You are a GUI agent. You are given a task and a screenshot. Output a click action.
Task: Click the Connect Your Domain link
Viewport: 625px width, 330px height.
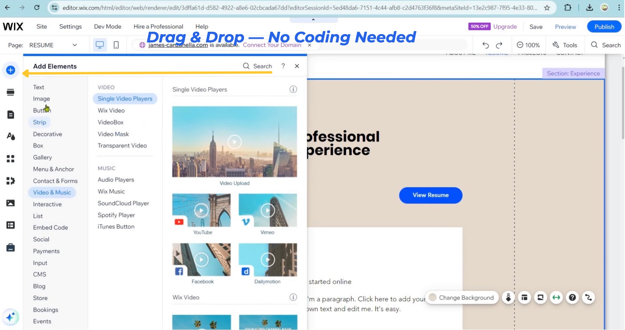coord(272,45)
